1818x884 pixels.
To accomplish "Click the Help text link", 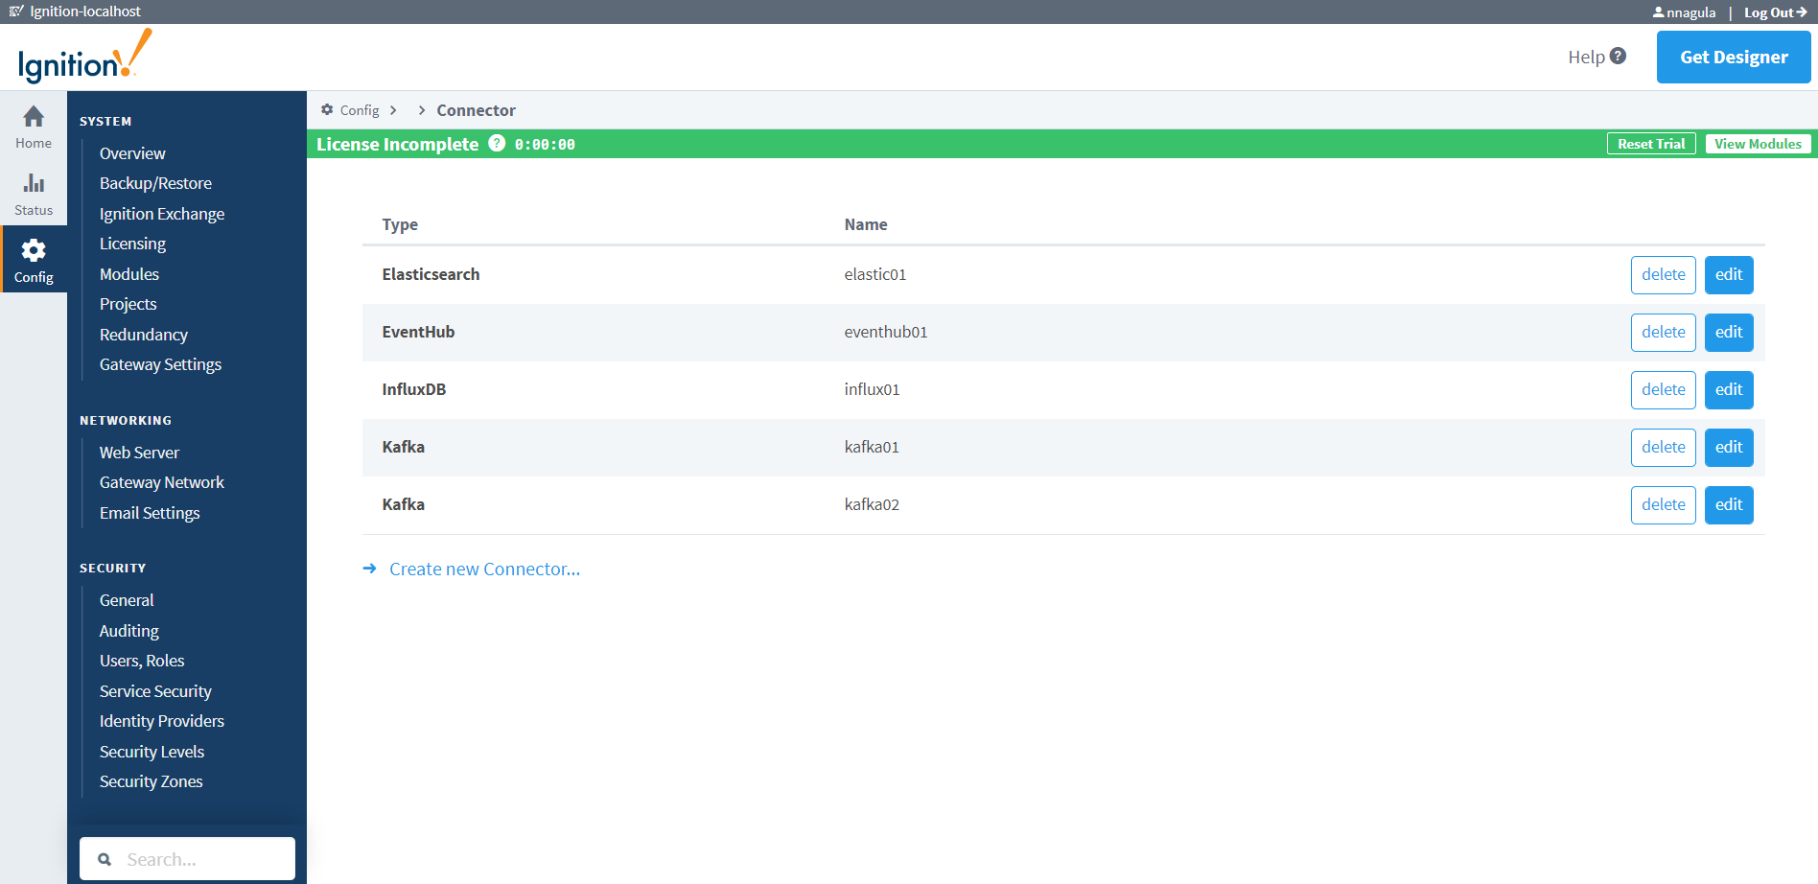I will tap(1586, 57).
